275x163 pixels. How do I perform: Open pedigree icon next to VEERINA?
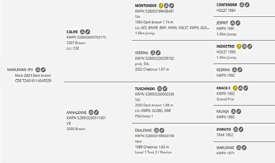click(153, 53)
